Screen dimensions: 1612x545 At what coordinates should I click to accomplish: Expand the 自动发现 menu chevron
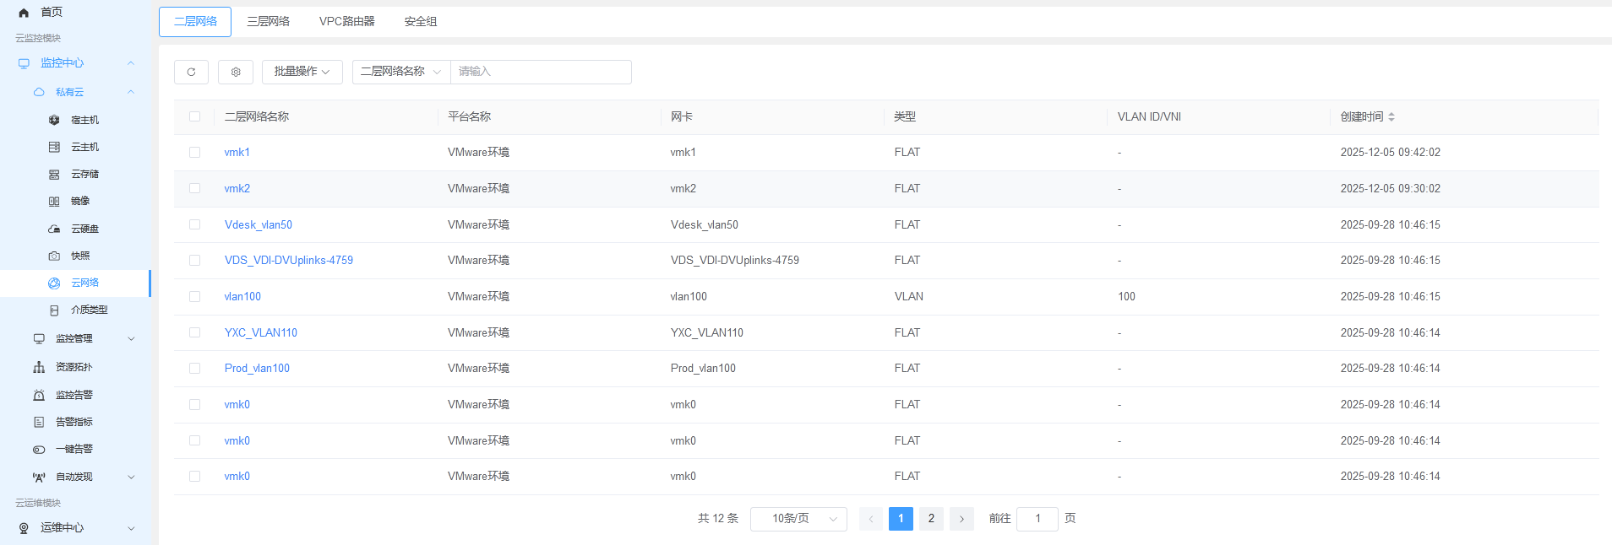[x=131, y=477]
